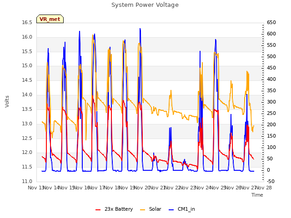Click the Nov 13 date label
Image resolution: width=291 pixels, height=218 pixels.
tap(36, 188)
